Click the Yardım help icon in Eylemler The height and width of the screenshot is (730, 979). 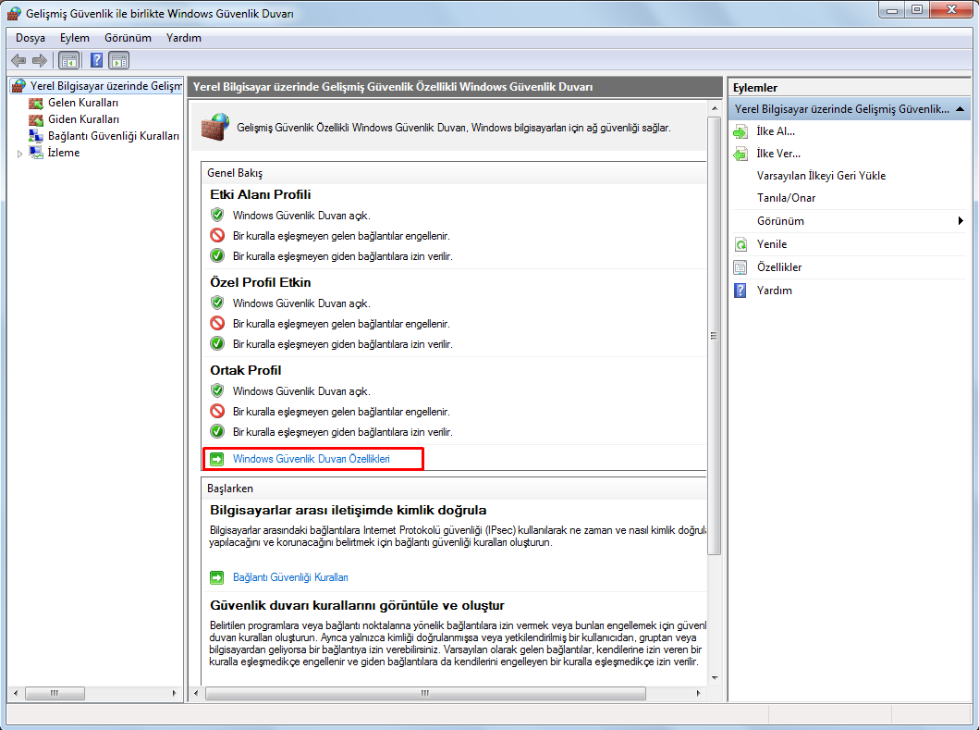coord(740,291)
